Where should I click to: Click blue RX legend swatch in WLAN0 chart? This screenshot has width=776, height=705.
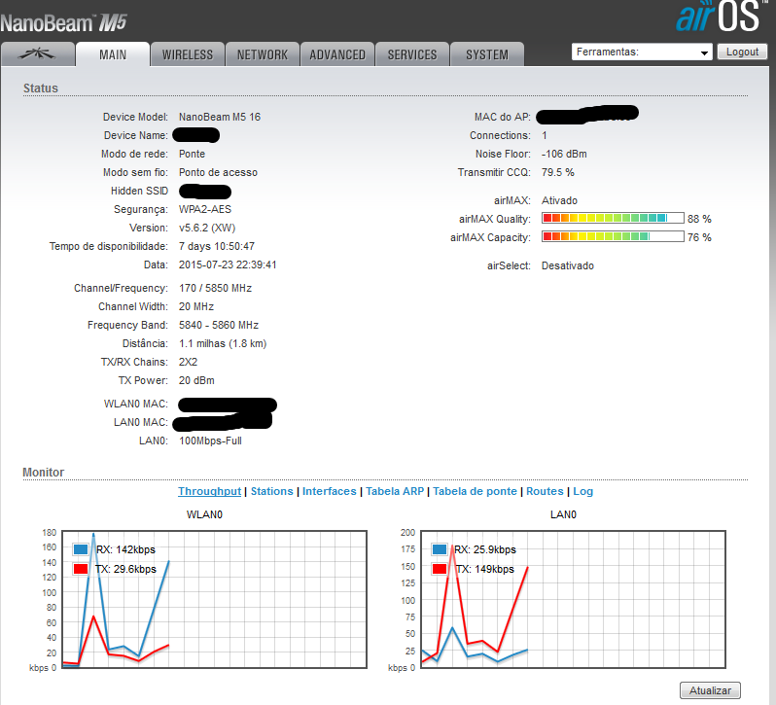coord(80,549)
